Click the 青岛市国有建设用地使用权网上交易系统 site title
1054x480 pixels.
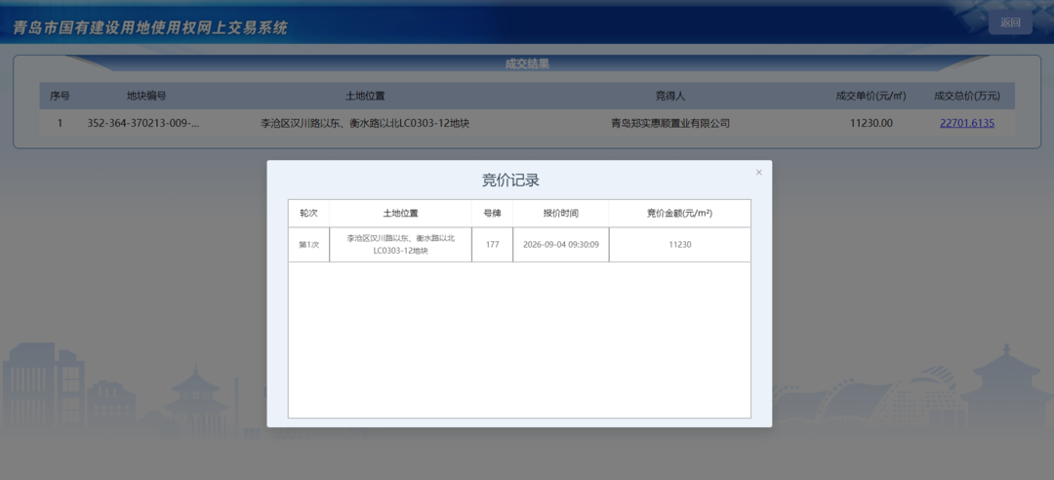click(x=150, y=28)
